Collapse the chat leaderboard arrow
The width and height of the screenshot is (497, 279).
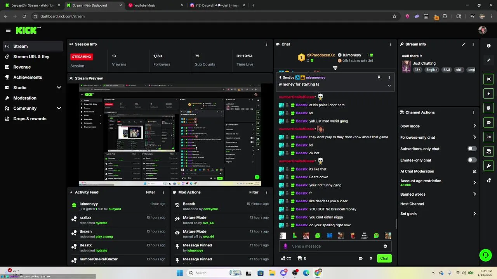tap(335, 68)
